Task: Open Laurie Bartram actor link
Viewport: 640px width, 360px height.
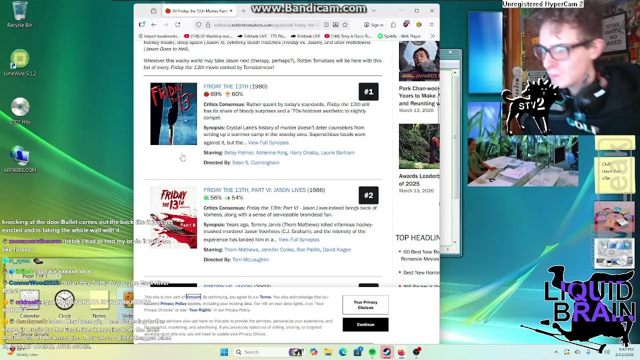Action: pos(337,152)
